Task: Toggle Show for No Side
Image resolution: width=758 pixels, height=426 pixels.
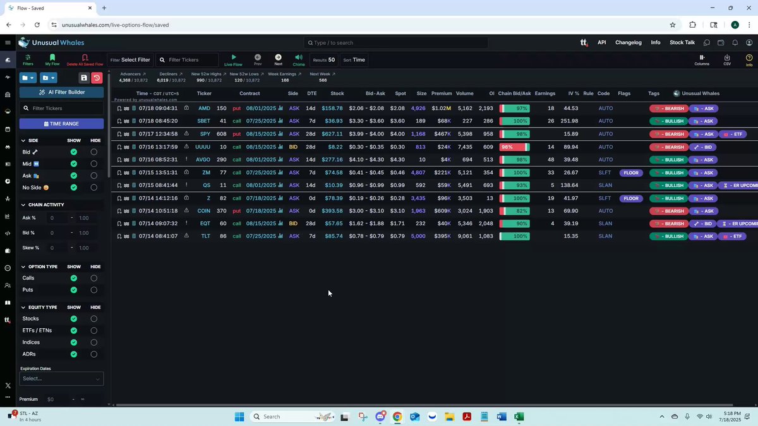Action: coord(74,187)
